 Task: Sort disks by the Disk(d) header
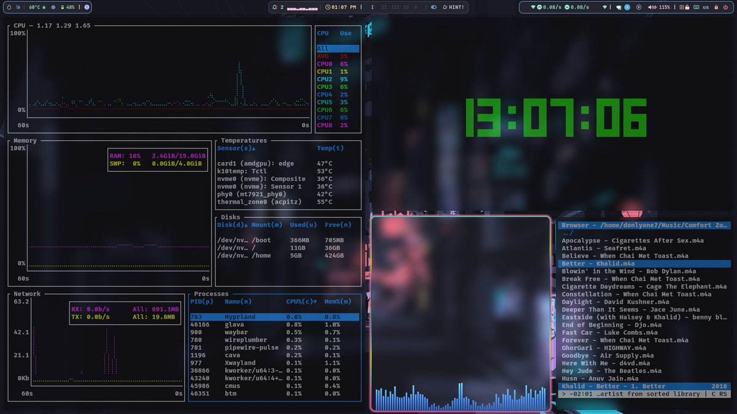click(x=232, y=224)
